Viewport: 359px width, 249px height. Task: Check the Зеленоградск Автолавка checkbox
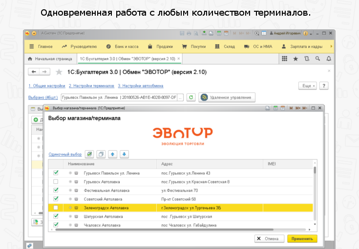point(56,208)
